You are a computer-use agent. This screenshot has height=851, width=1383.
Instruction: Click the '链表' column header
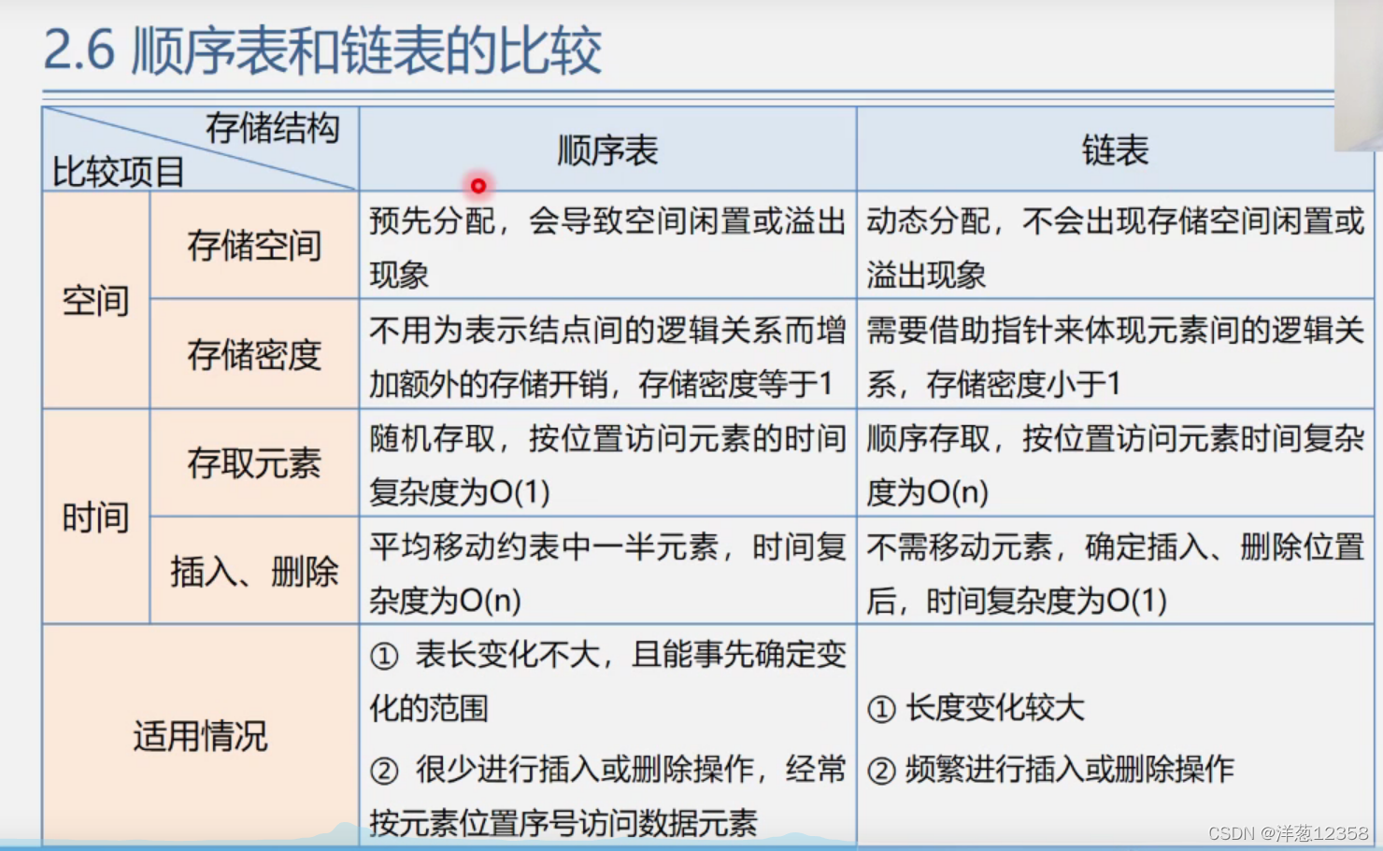[x=1115, y=149]
